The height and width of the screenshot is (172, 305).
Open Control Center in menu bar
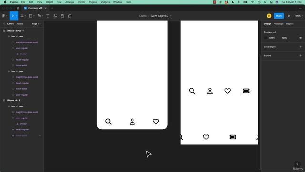(271, 2)
